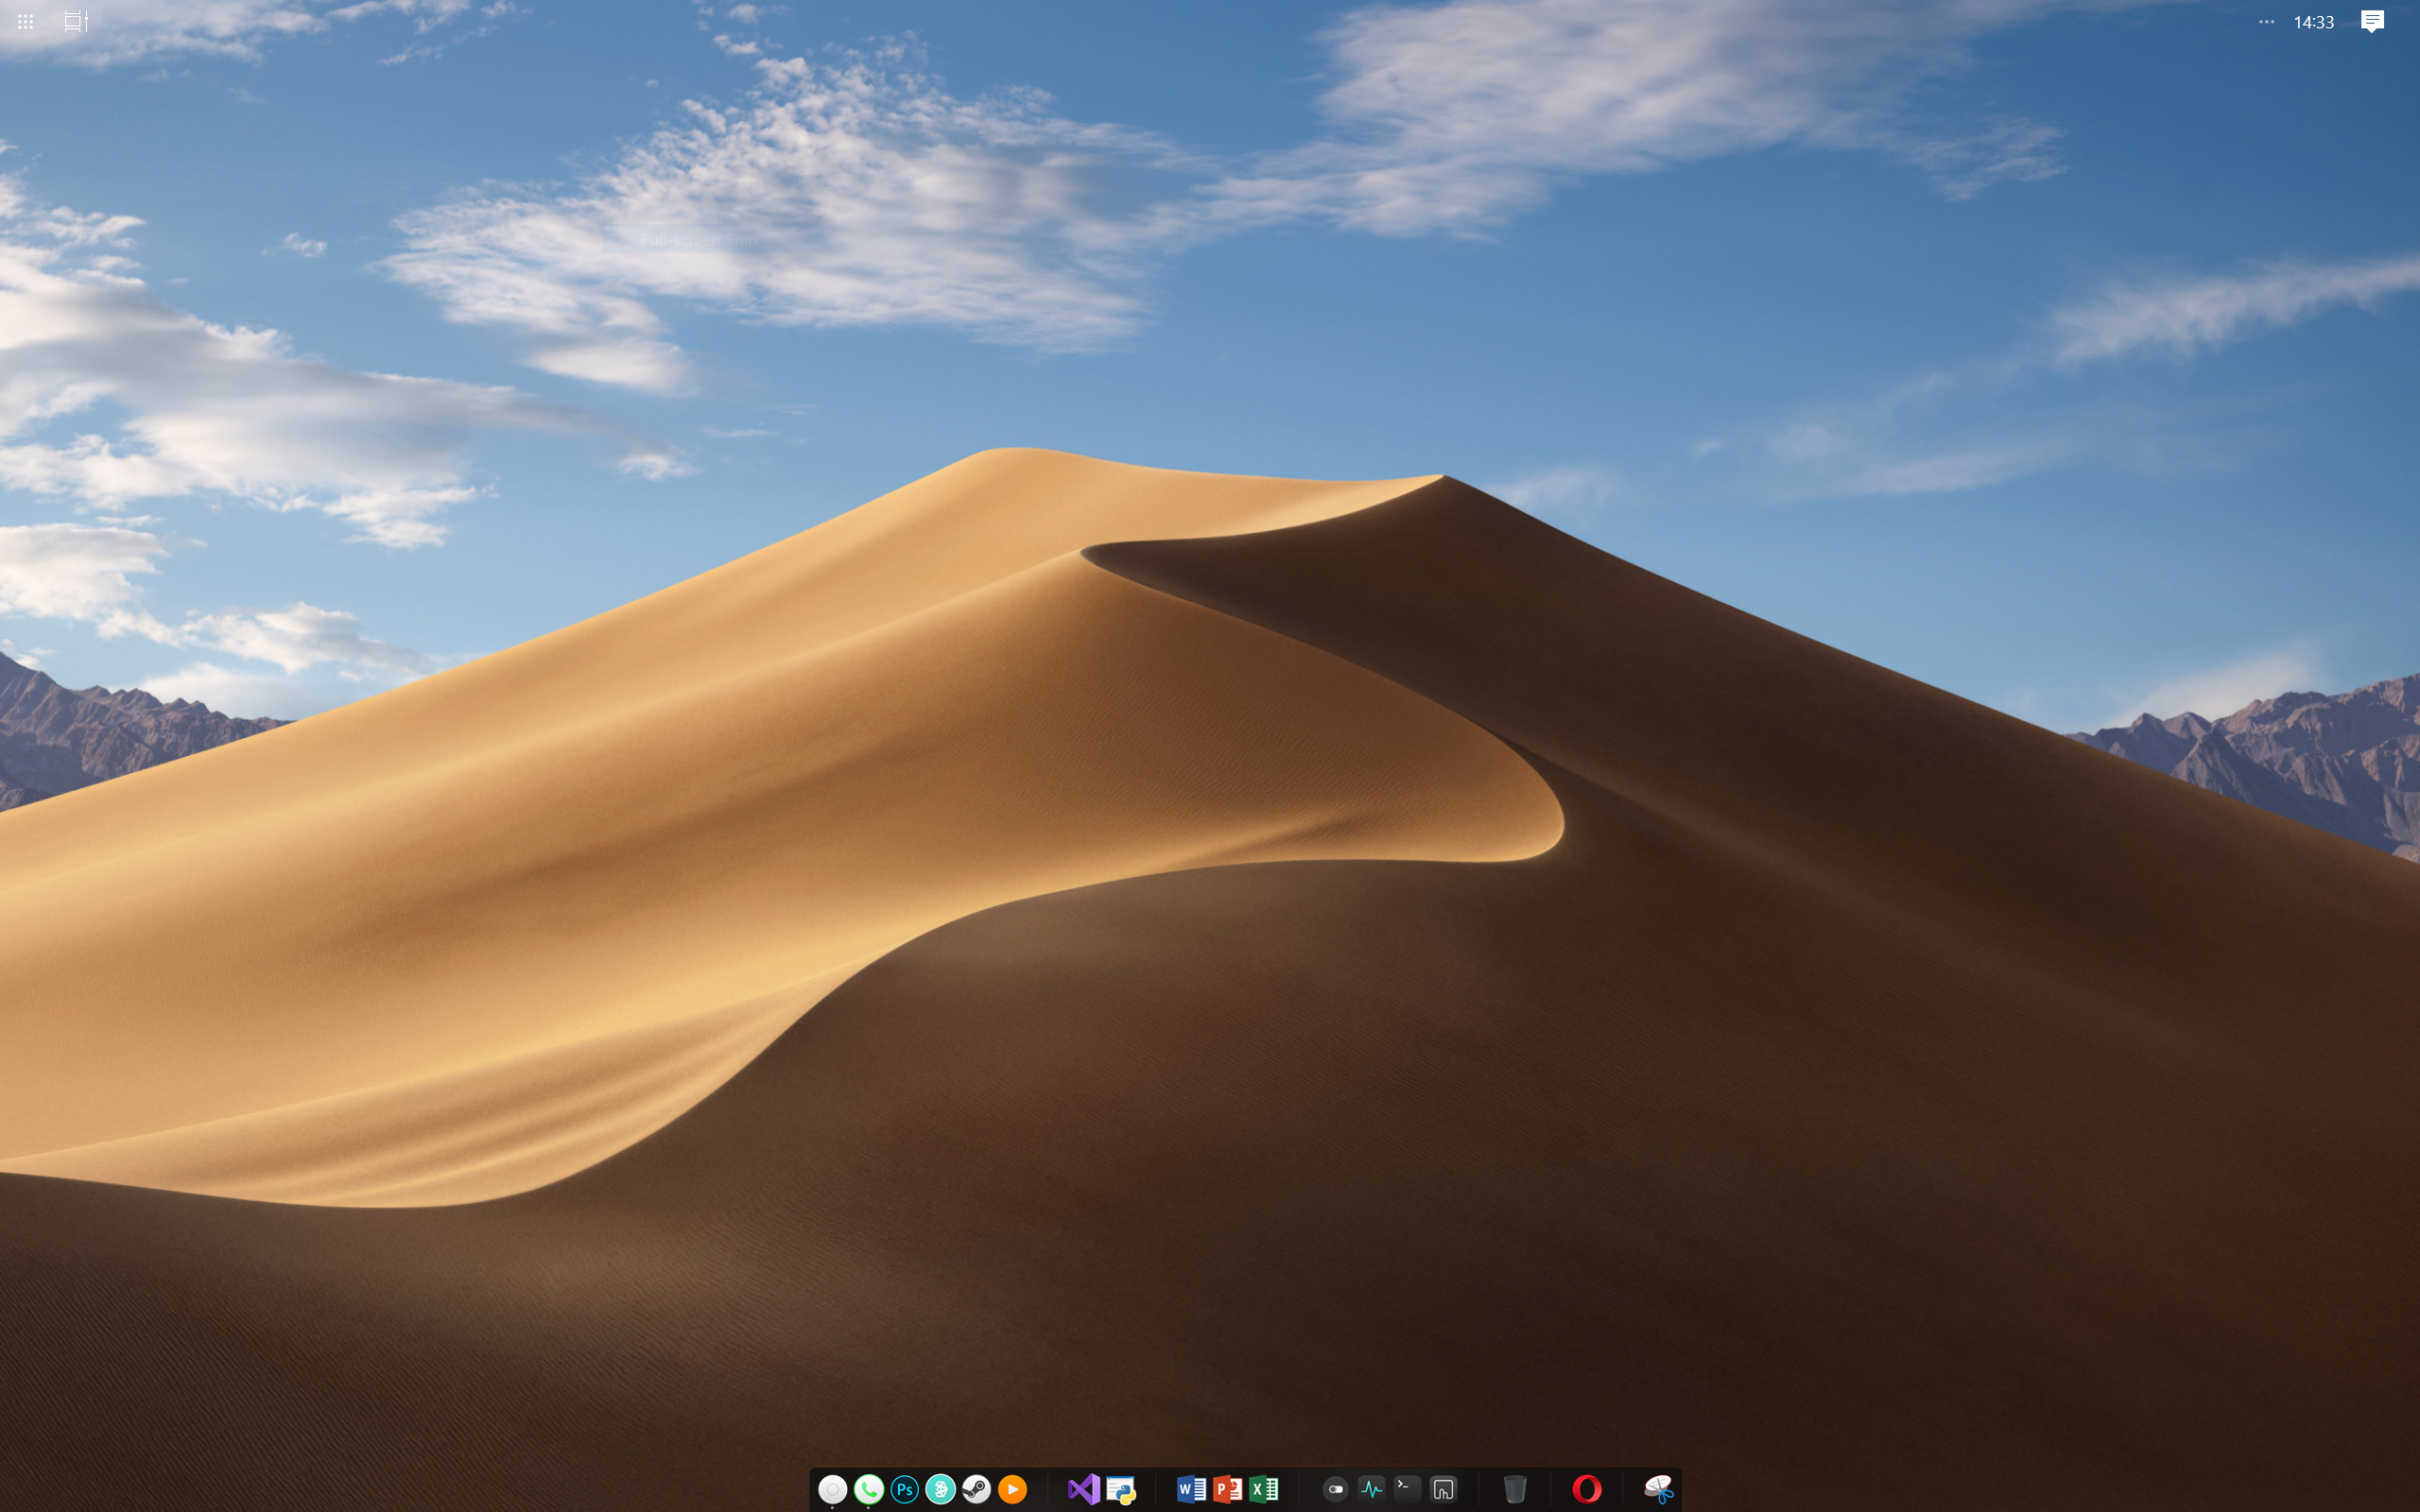Open the notification center speech bubble icon

point(2372,22)
